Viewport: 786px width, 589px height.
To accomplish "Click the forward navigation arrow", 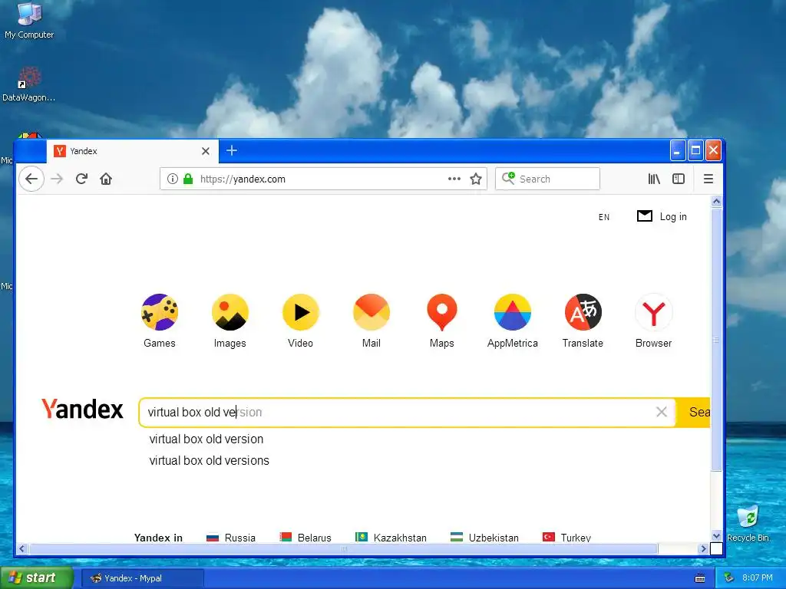I will [x=57, y=179].
